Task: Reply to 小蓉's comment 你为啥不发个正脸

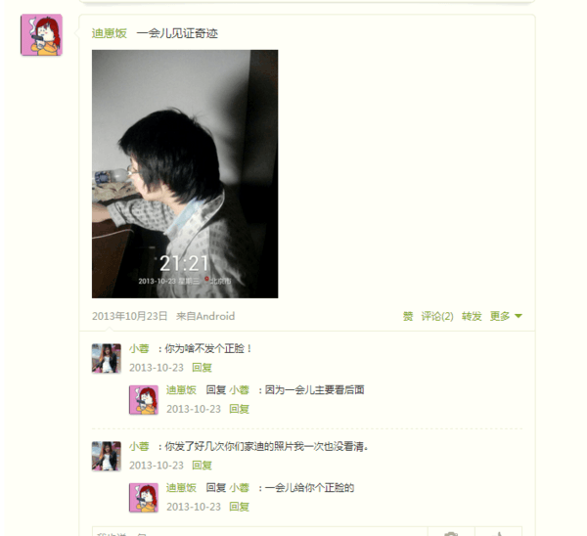Action: point(202,368)
